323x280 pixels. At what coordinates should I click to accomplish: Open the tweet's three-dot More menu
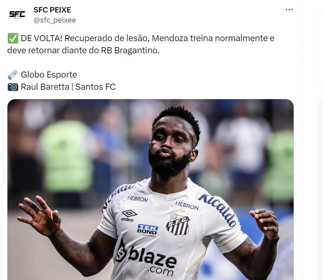(289, 9)
